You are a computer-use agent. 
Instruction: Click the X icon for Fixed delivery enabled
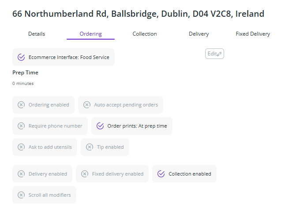point(85,174)
